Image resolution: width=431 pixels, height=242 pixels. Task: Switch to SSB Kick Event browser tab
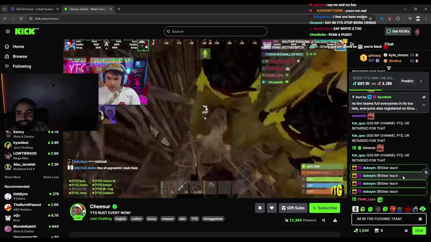(x=35, y=9)
